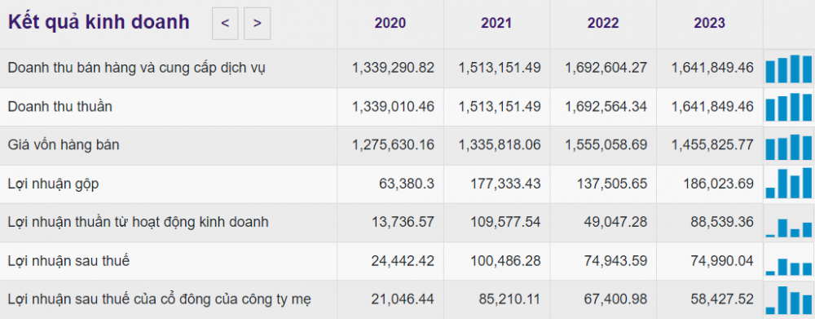Open mini bar chart for Lợi nhuận sau thuế
The image size is (815, 319).
pos(788,261)
